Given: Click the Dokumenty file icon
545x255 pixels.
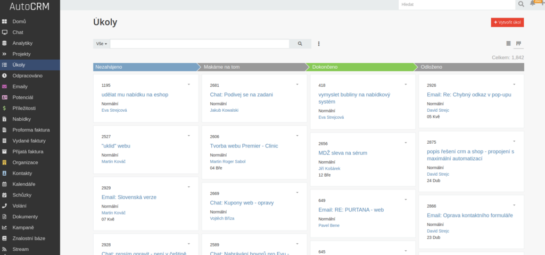Looking at the screenshot, I should 4,217.
